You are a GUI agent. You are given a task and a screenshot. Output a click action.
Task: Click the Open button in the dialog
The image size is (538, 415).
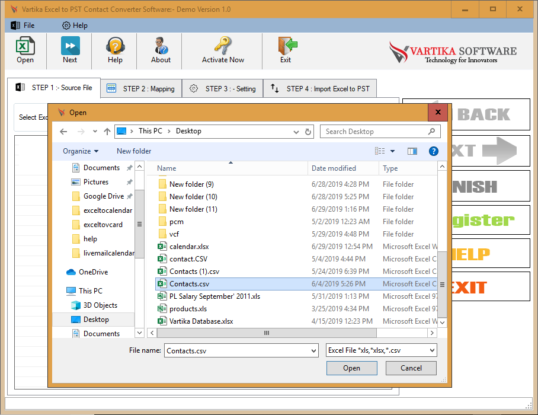click(352, 368)
